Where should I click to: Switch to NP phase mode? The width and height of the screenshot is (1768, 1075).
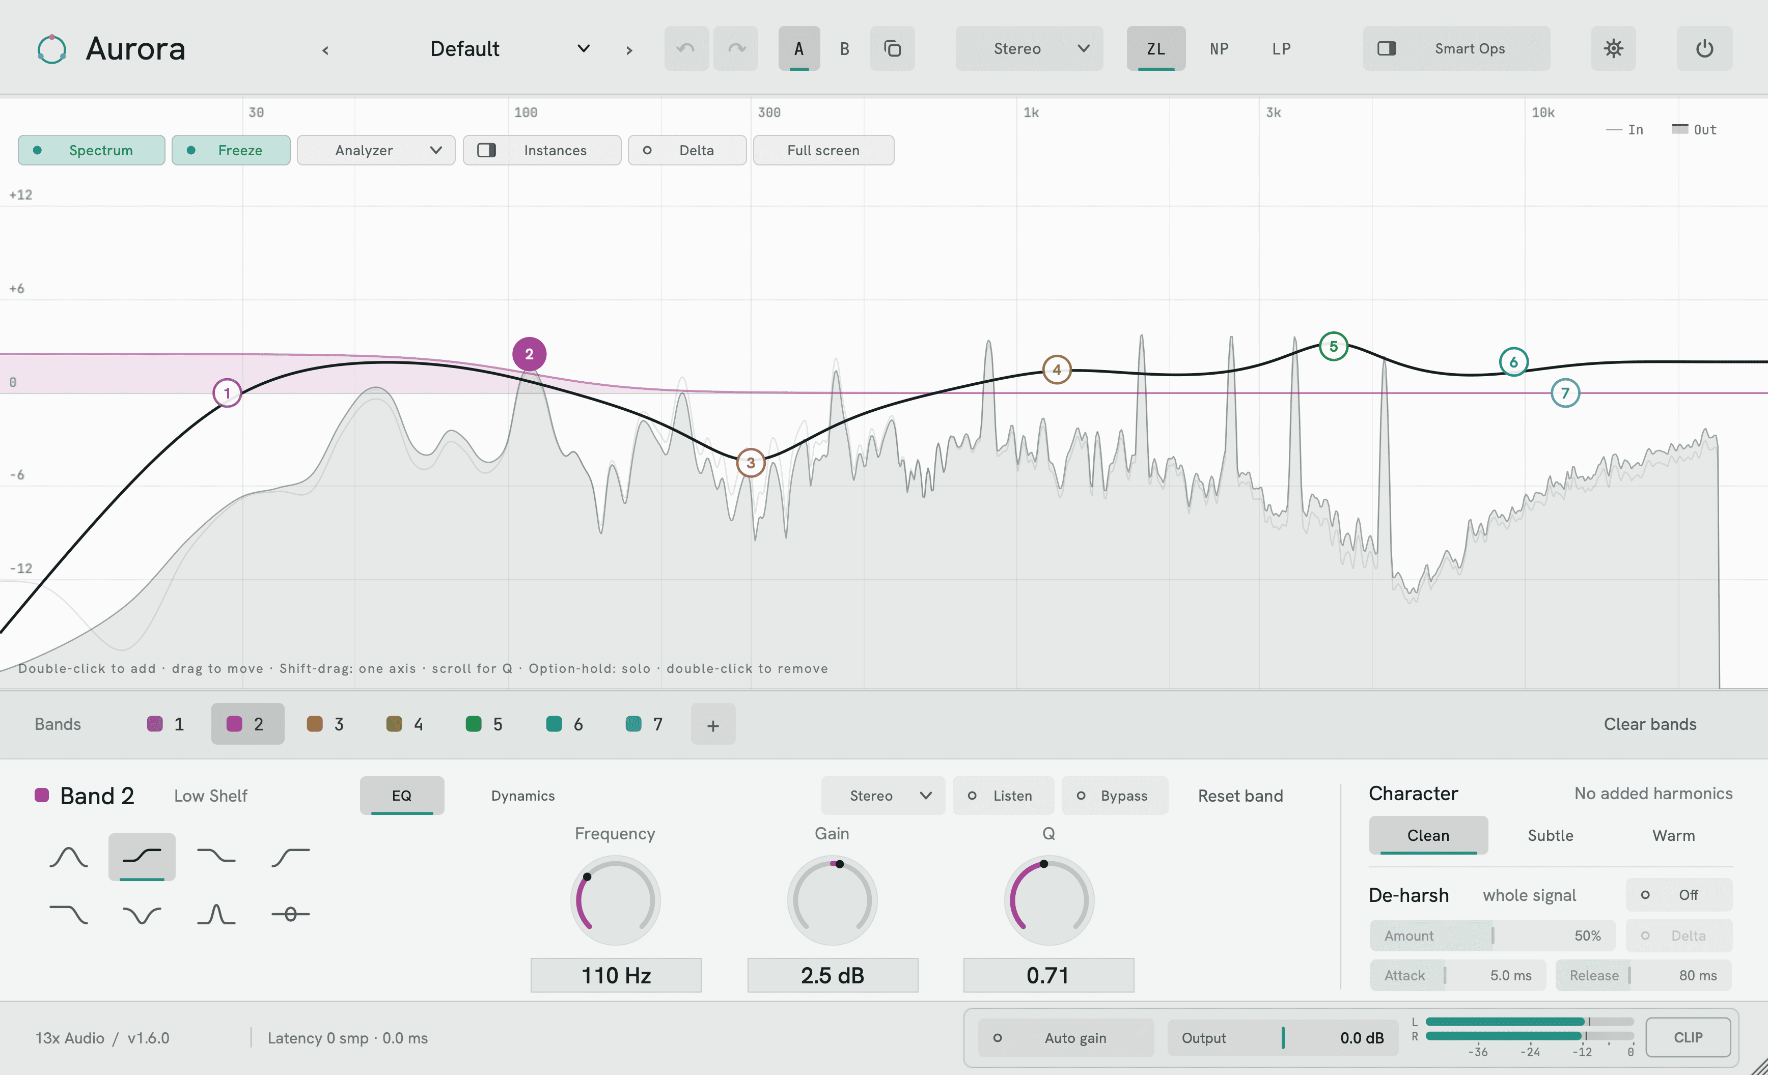click(1219, 49)
